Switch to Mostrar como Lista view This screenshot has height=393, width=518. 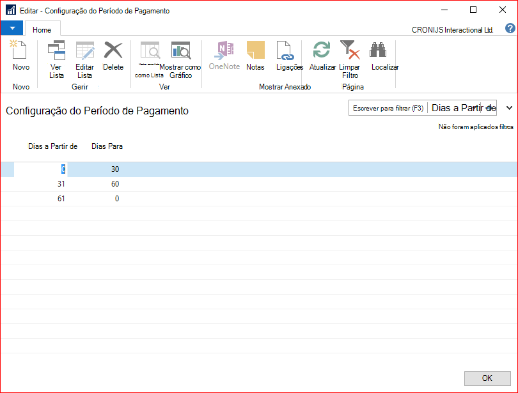[149, 59]
